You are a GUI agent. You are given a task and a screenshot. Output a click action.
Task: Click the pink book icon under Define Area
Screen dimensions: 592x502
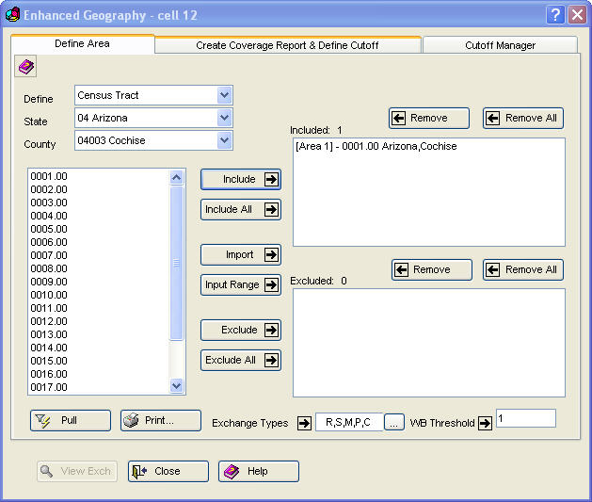(x=26, y=67)
